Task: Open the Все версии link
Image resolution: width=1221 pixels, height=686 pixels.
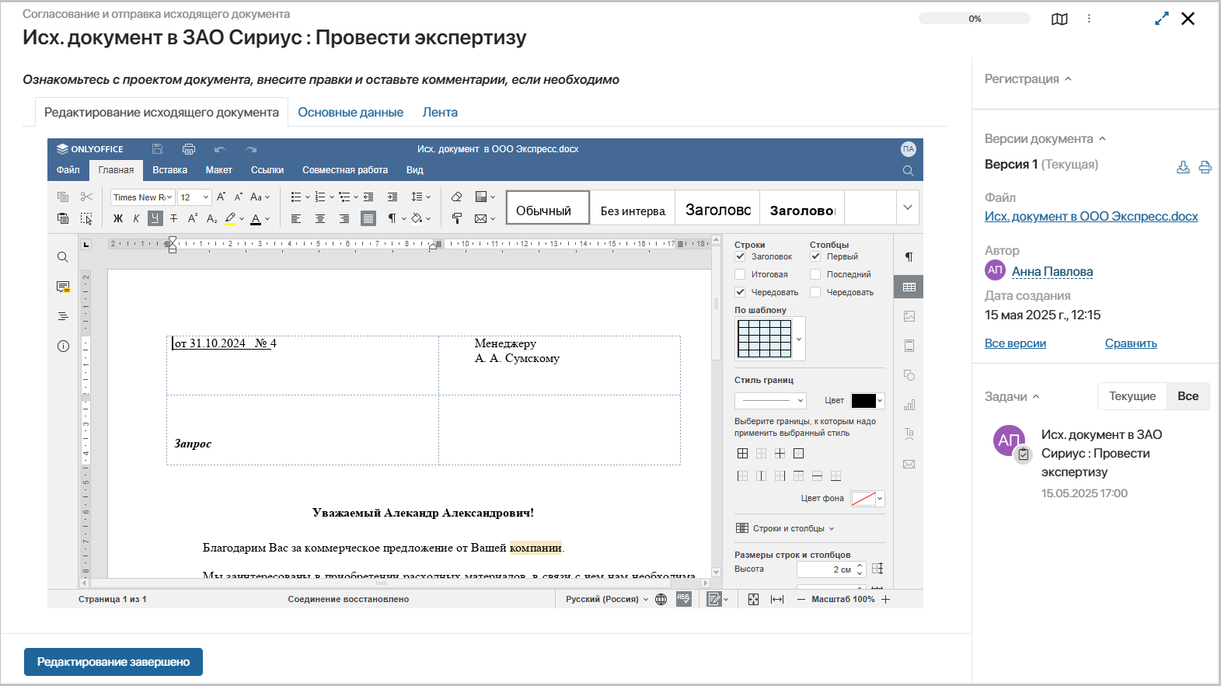Action: [x=1015, y=343]
